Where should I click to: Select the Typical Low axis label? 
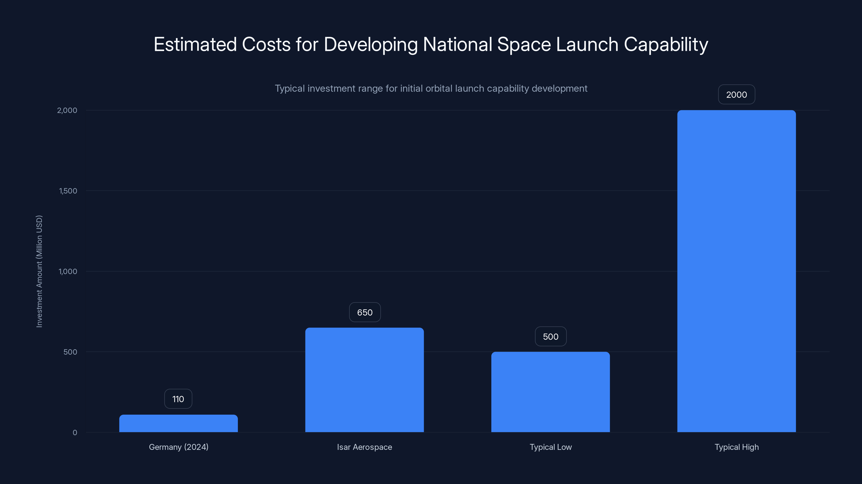coord(550,447)
